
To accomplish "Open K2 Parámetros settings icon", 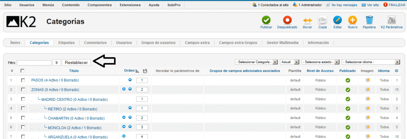I will (391, 20).
